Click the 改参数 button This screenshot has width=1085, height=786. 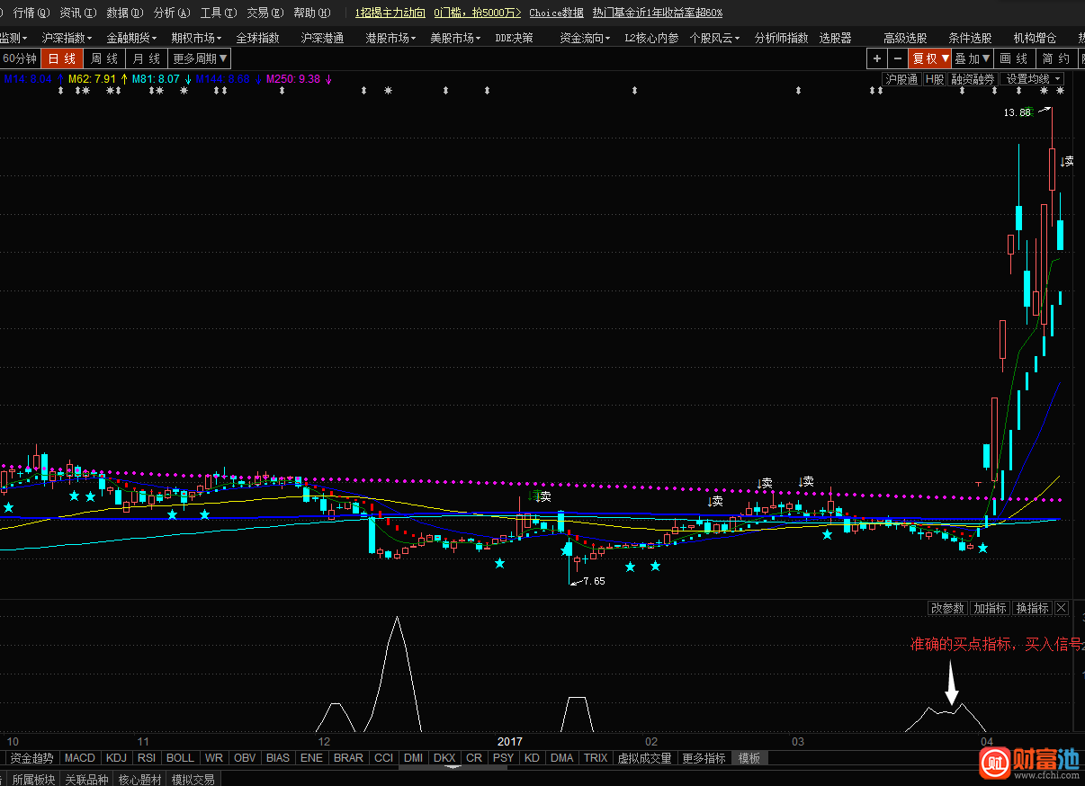947,608
